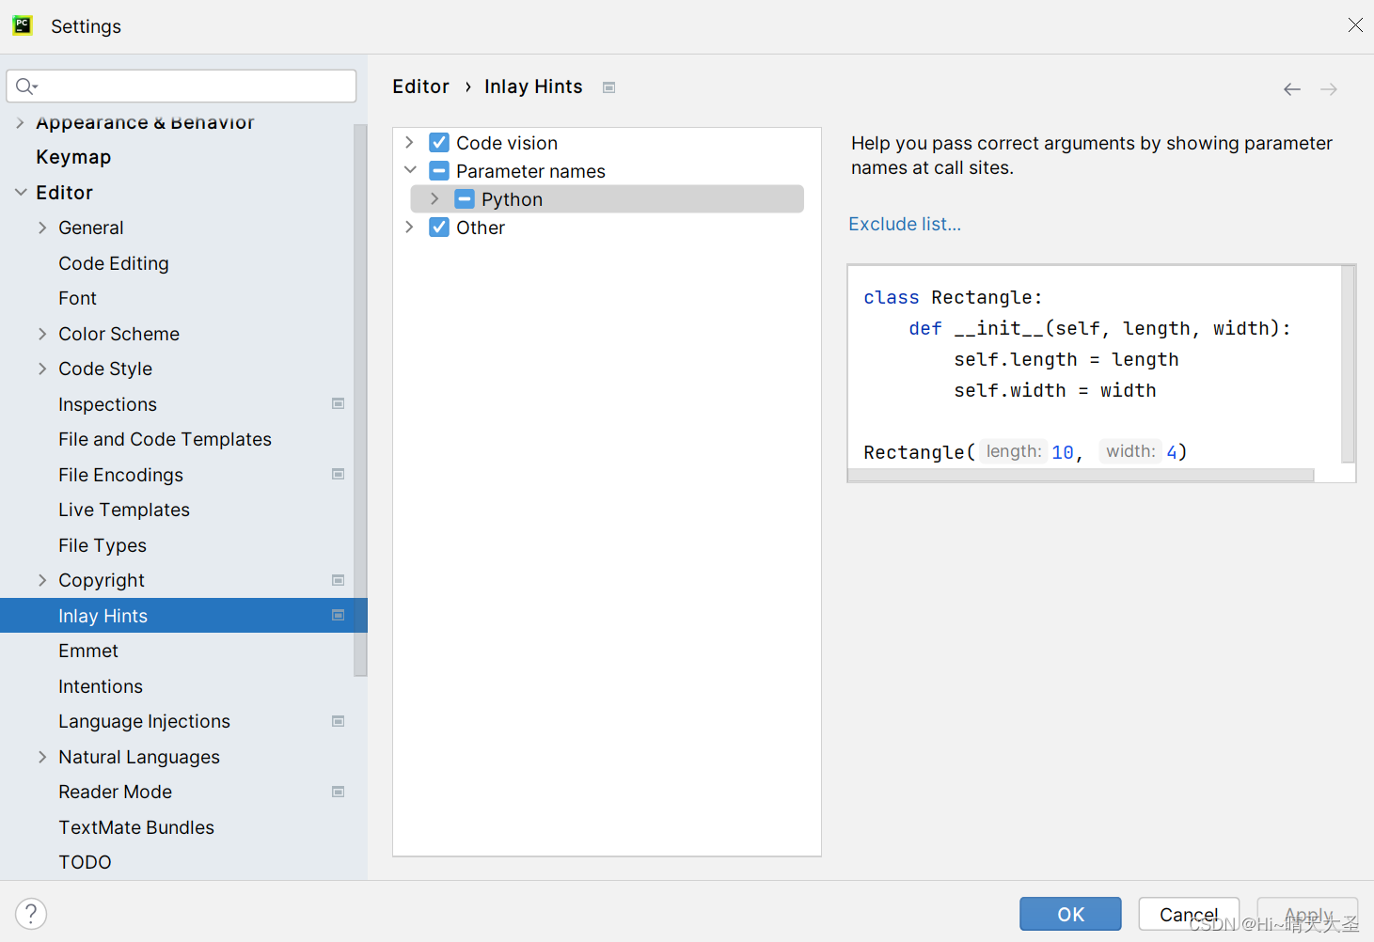This screenshot has width=1374, height=942.
Task: Expand the Natural Languages subsection
Action: (x=42, y=757)
